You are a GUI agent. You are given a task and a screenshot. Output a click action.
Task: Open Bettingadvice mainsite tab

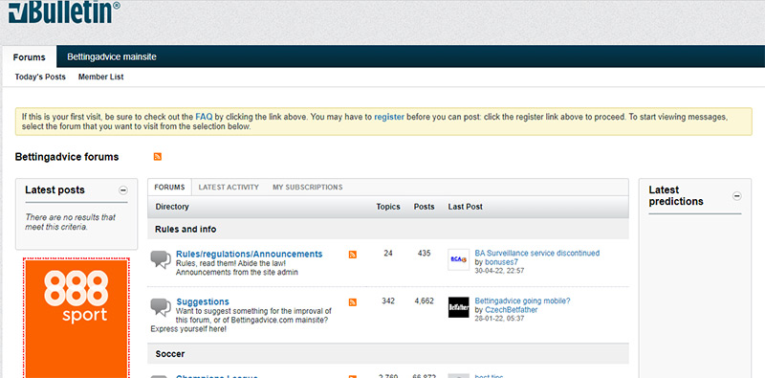click(112, 56)
